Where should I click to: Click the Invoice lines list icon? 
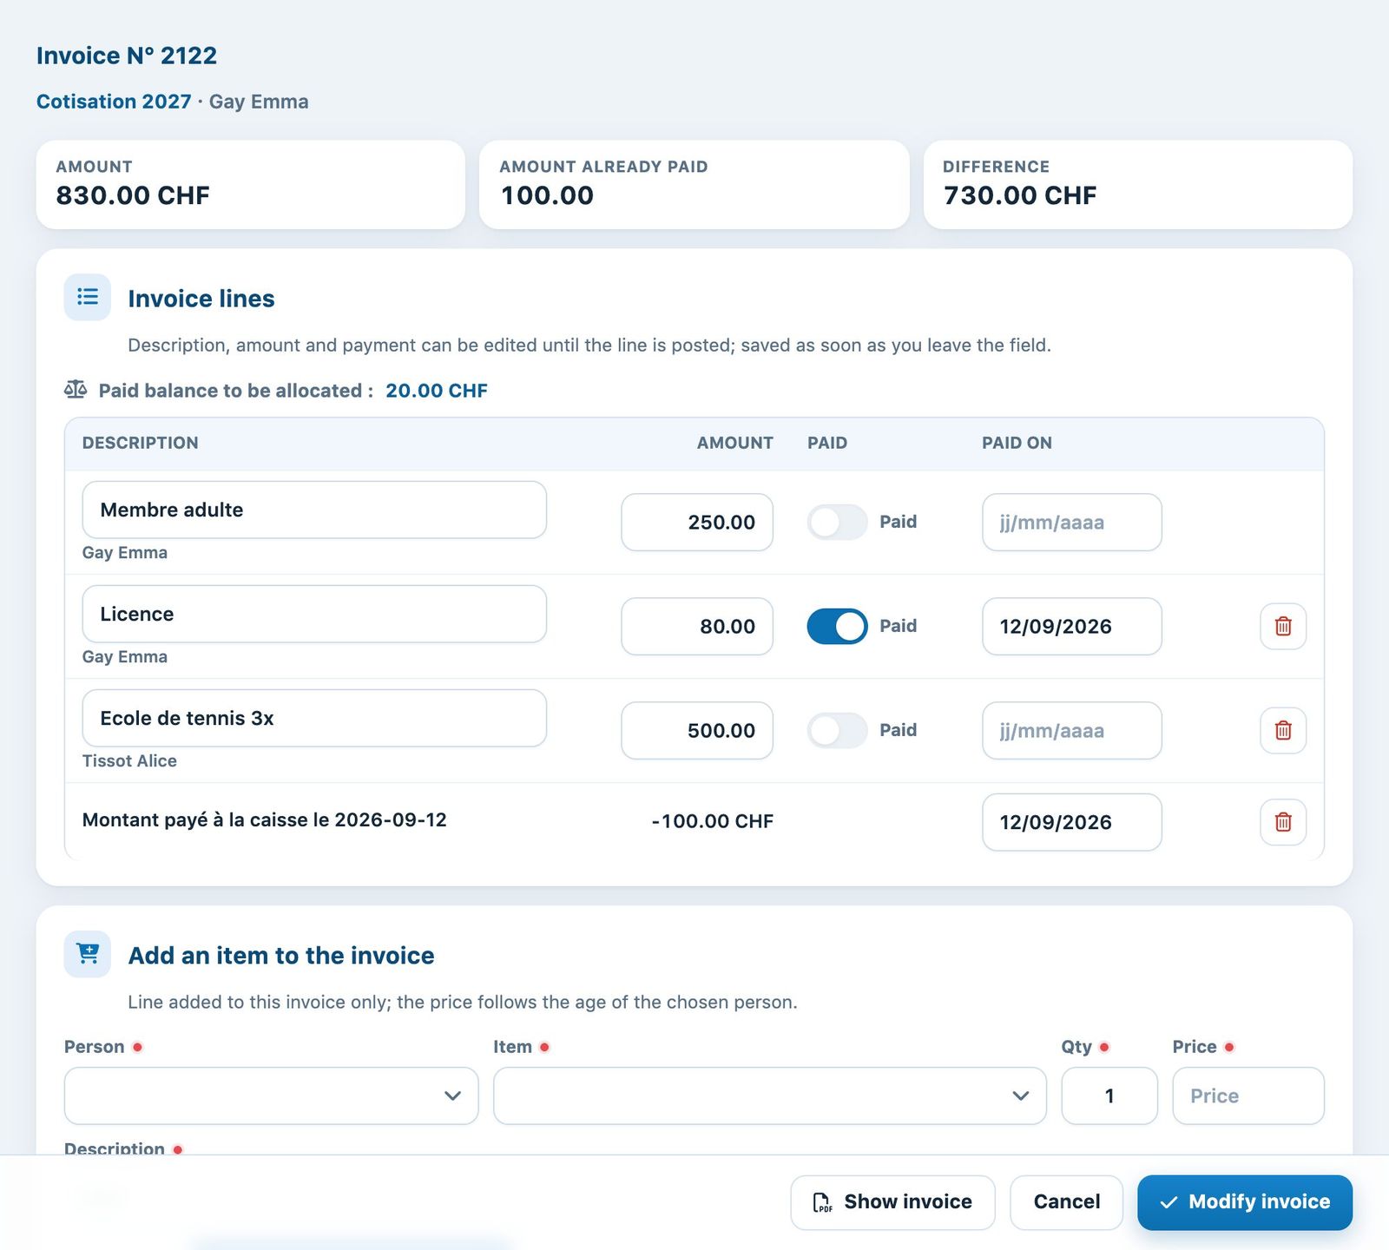pos(88,298)
